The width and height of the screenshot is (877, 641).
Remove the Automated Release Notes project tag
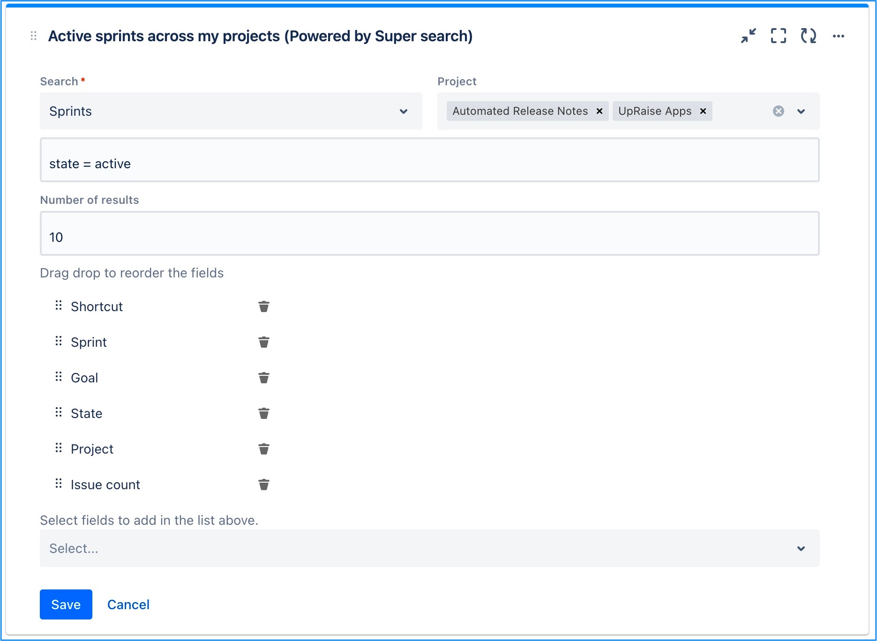pyautogui.click(x=599, y=111)
